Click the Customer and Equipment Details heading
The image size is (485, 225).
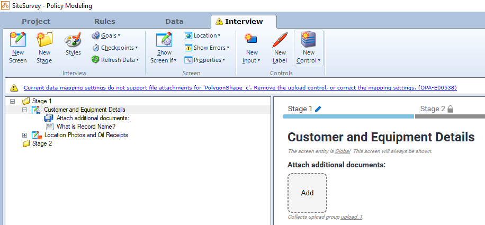381,137
